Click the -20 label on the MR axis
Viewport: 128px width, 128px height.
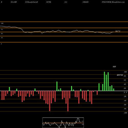[125, 97]
